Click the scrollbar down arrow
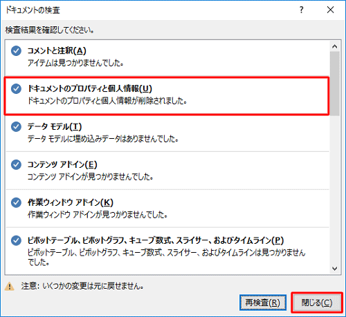The height and width of the screenshot is (317, 346). coord(335,269)
